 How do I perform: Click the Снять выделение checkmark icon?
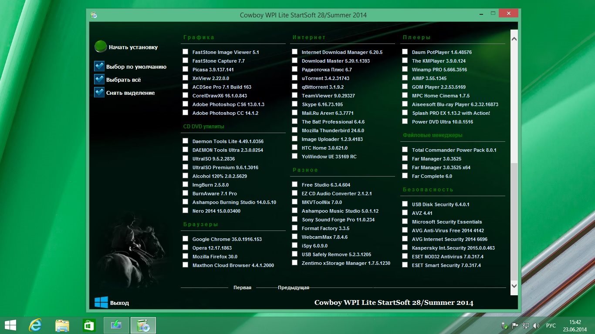(x=99, y=92)
